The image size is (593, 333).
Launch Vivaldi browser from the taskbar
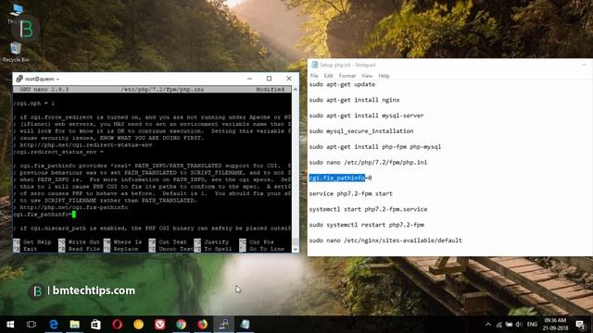(x=160, y=325)
